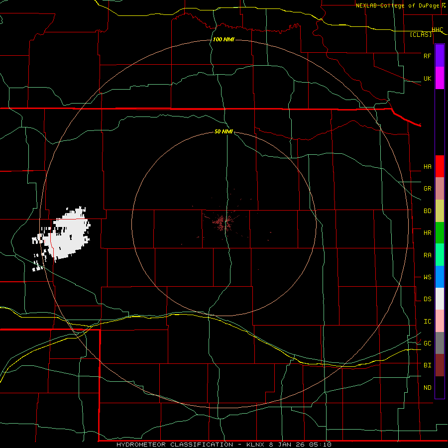Click the dark red biological echo cluster at radar center
Viewport: 448px width, 448px height.
click(x=222, y=223)
